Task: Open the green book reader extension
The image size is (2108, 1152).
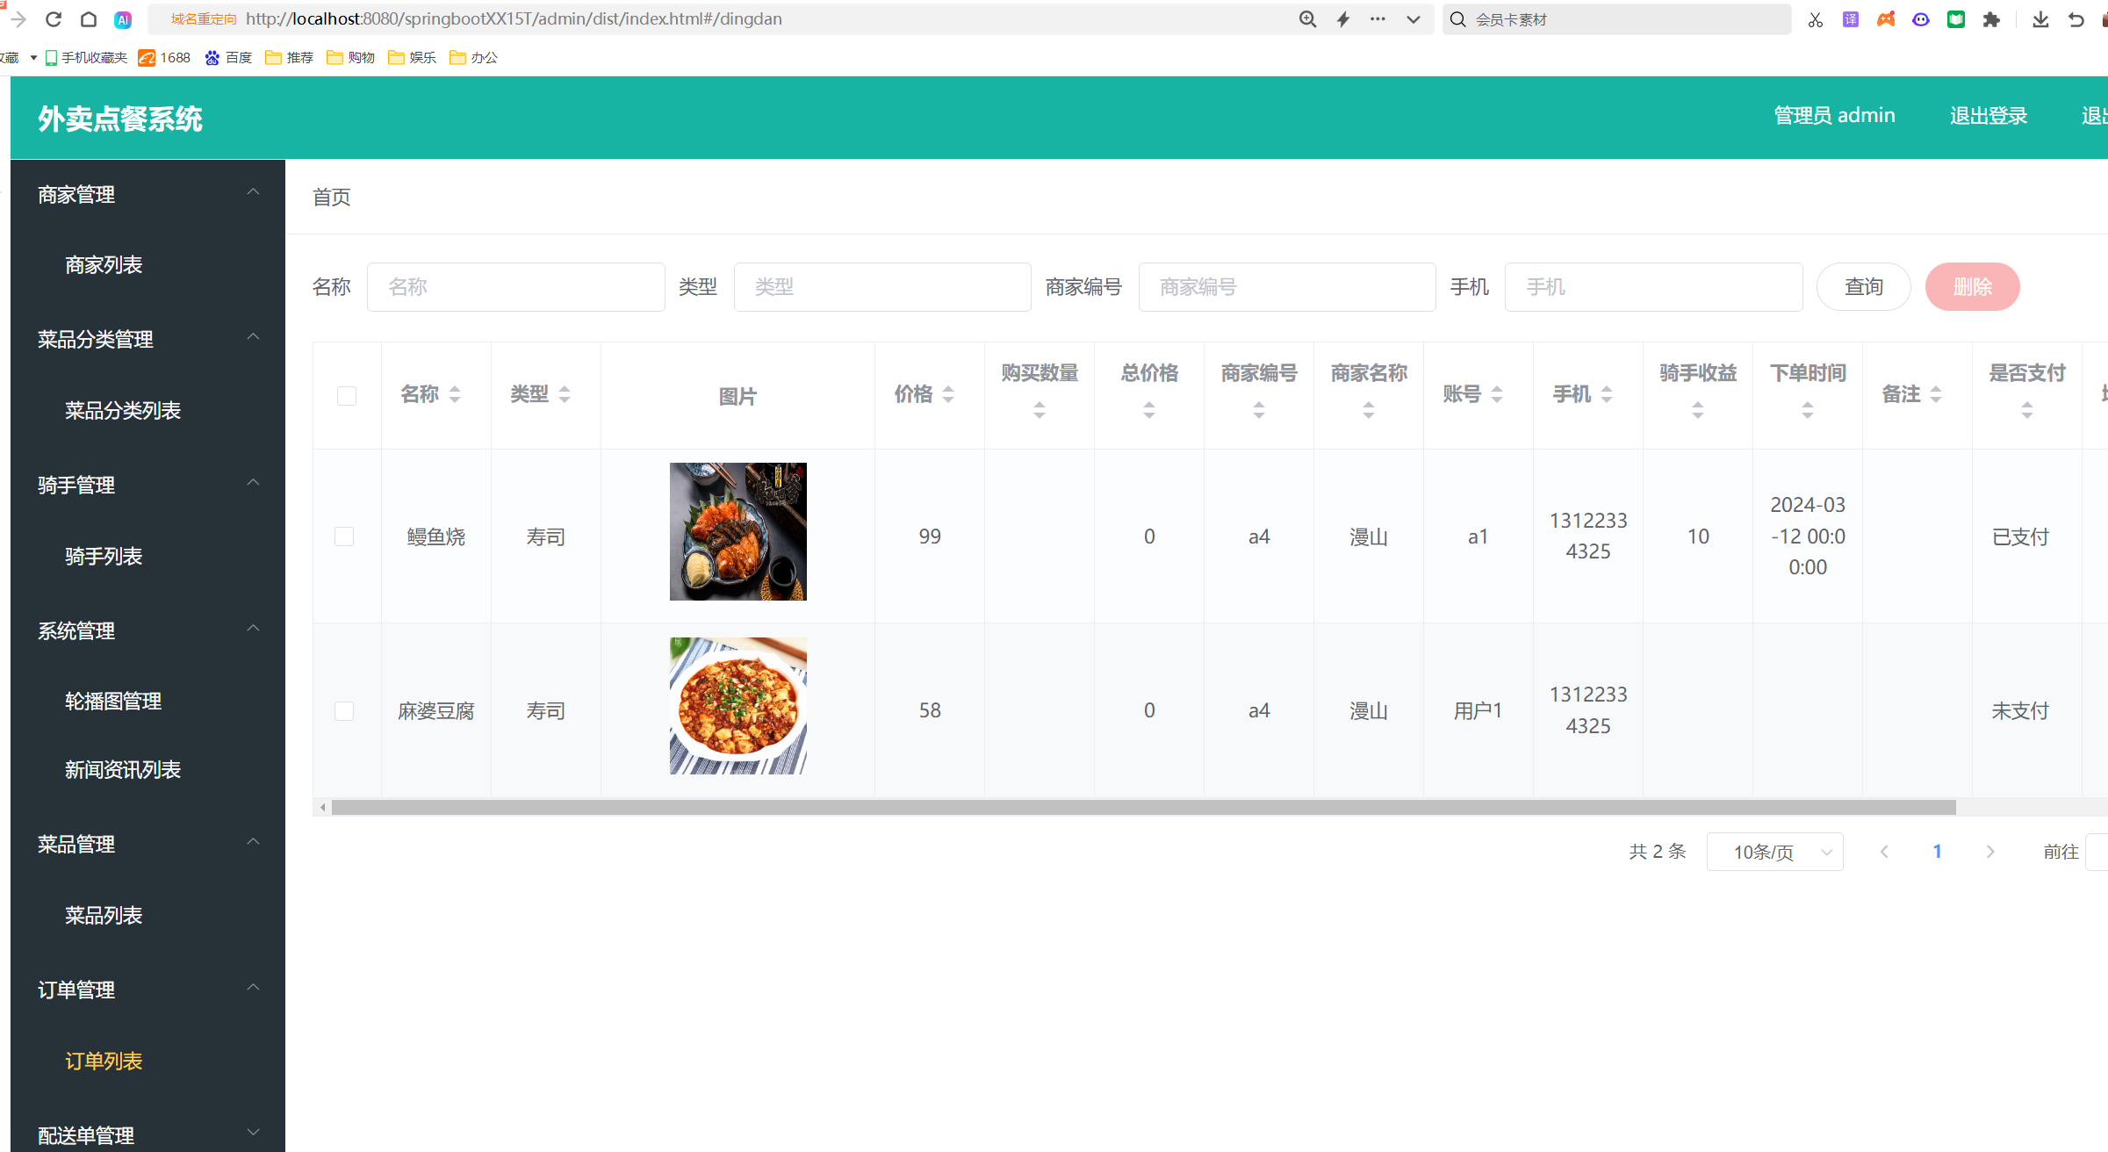Action: (1955, 18)
